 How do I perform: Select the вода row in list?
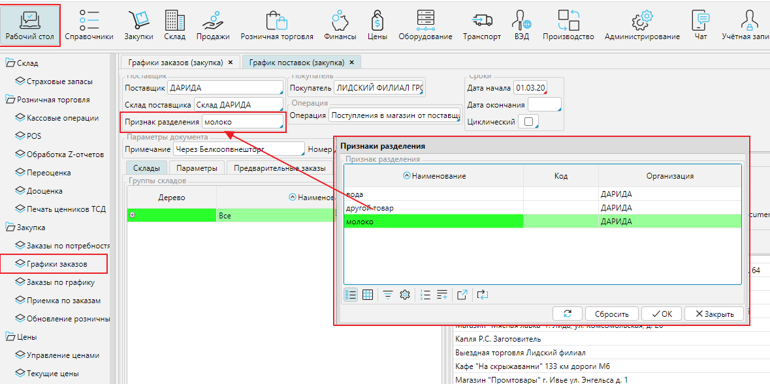click(433, 194)
